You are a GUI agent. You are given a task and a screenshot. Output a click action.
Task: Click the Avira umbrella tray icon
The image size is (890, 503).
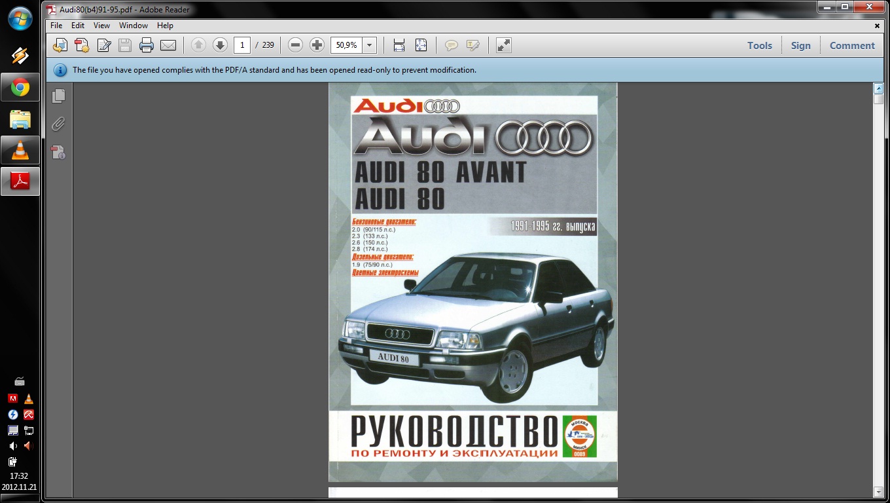28,415
